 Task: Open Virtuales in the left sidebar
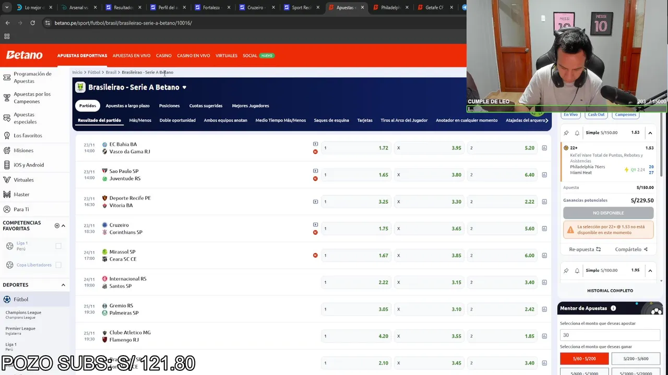point(23,180)
